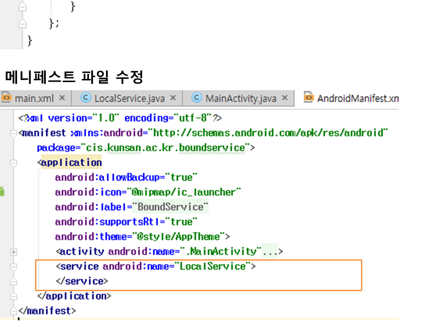Click the folded ellipsis after .MainActivity
Screen dimensions: 431x323
pyautogui.click(x=270, y=252)
